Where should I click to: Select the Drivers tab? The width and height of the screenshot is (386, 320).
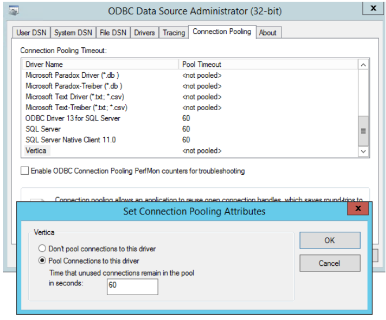click(144, 33)
